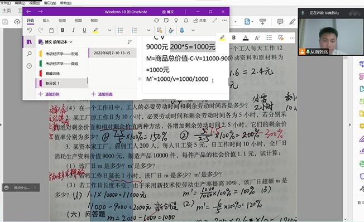Open the notifications bell icon
Viewport: 364px width, 222px height.
(x=186, y=21)
